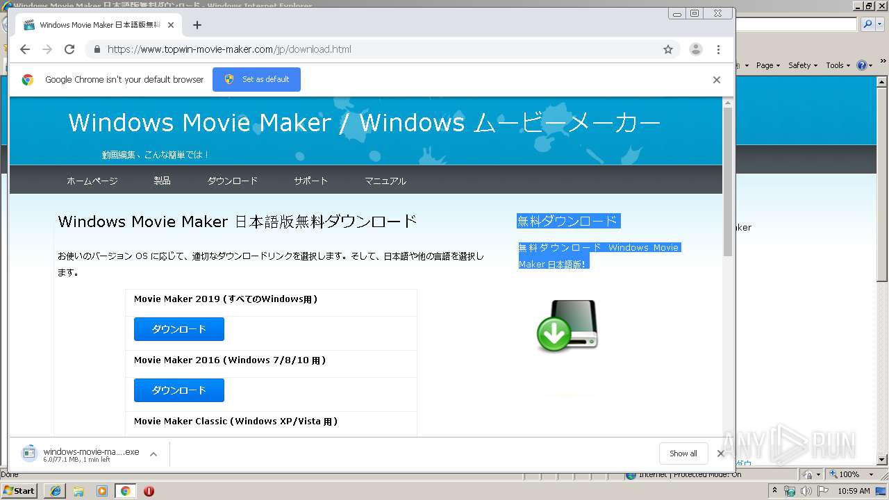Close the Chrome downloads bar
Image resolution: width=889 pixels, height=500 pixels.
[x=720, y=453]
